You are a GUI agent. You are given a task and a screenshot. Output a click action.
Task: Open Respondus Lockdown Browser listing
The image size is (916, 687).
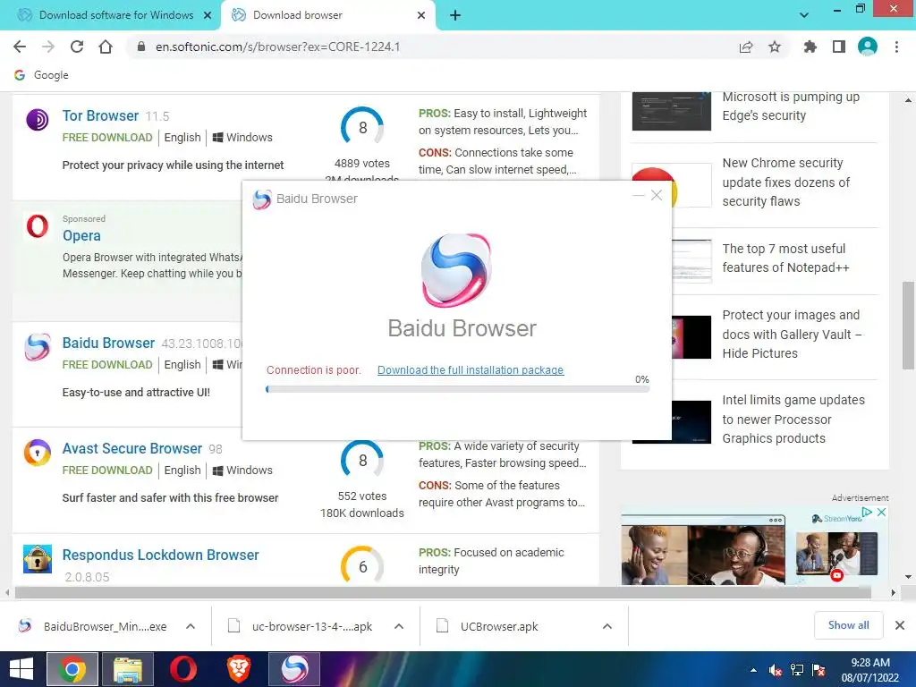(x=161, y=555)
